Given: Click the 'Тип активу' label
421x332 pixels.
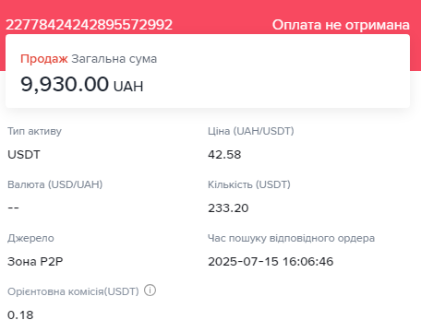Looking at the screenshot, I should tap(34, 131).
